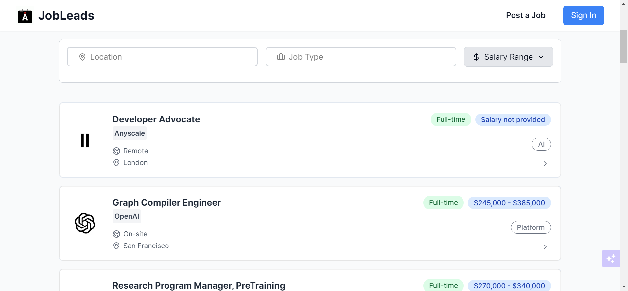Image resolution: width=628 pixels, height=291 pixels.
Task: Select the Platform category tag
Action: (531, 227)
